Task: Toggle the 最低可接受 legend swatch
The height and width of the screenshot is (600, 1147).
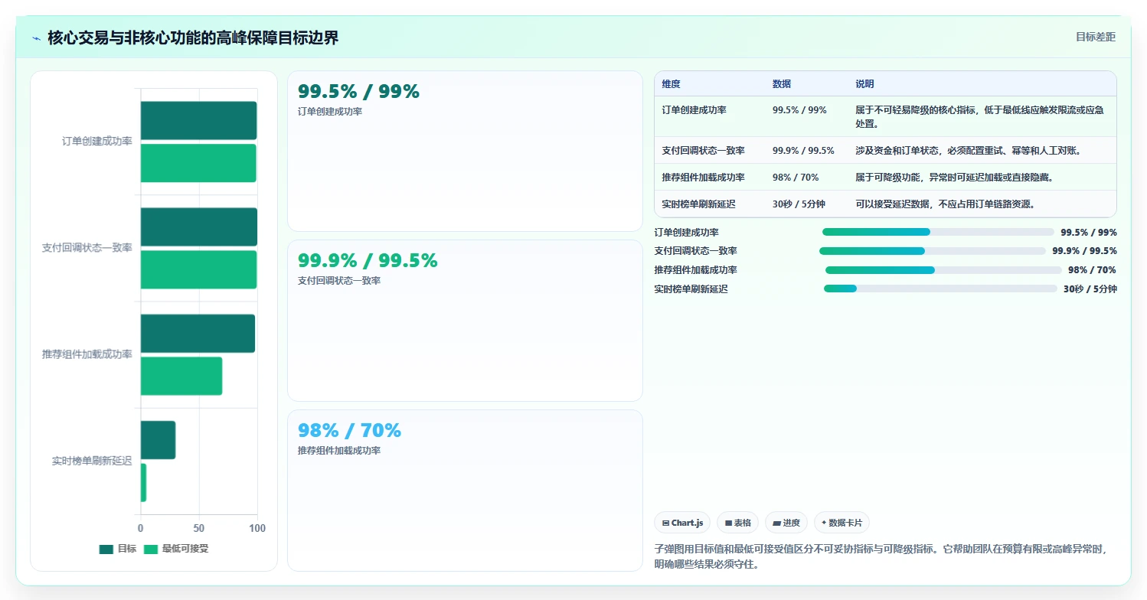Action: click(151, 549)
